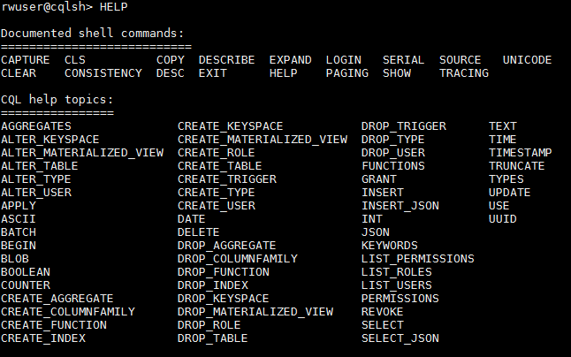Viewport: 571px width, 357px height.
Task: Click the DESCRIBE shell command
Action: tap(226, 60)
